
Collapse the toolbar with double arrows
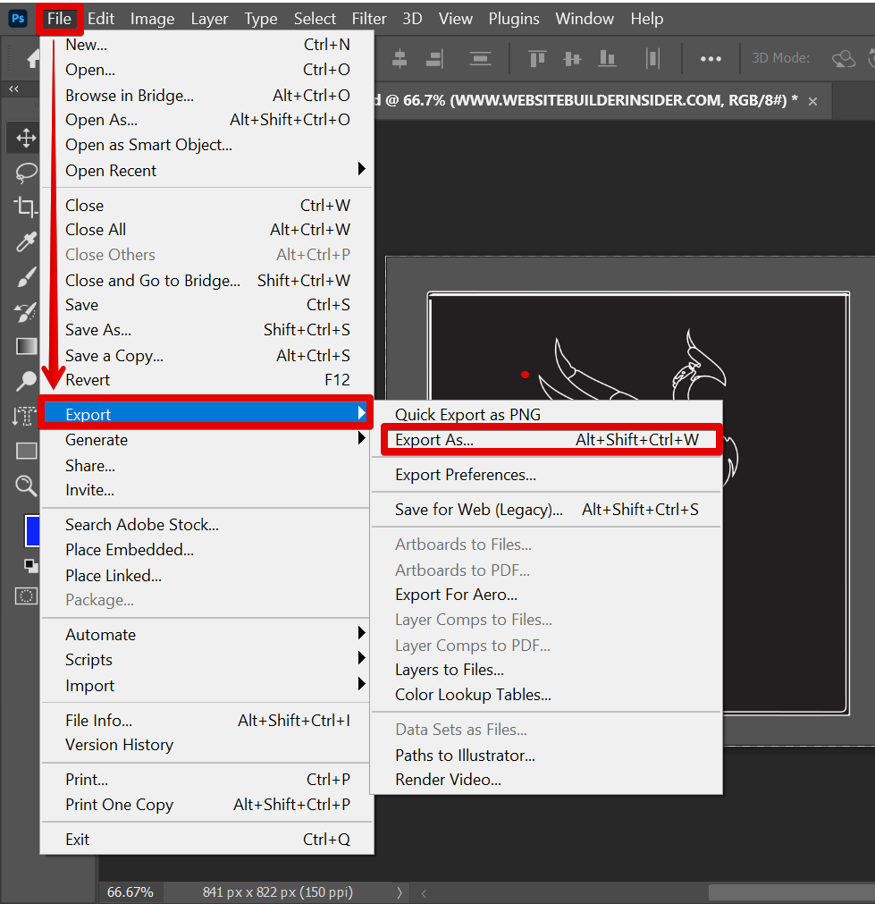point(13,89)
